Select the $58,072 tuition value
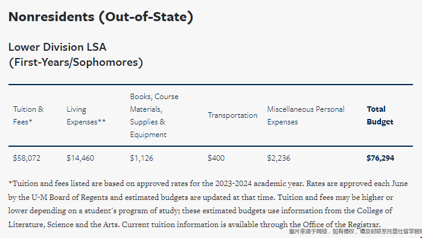The image size is (422, 238). coord(27,158)
